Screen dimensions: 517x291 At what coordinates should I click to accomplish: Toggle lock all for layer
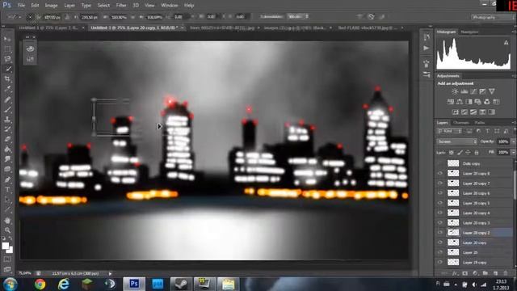pyautogui.click(x=477, y=153)
